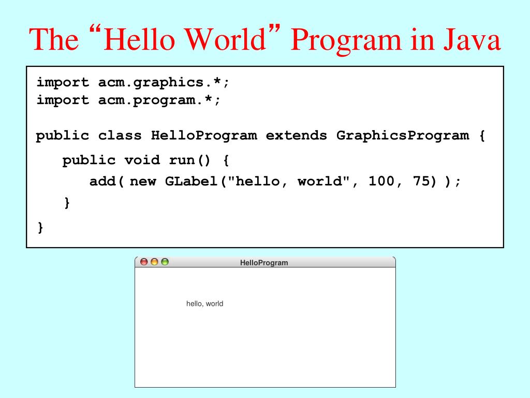This screenshot has width=530, height=398.
Task: Click the 'add( new GLabel(...' code line
Action: [x=275, y=181]
